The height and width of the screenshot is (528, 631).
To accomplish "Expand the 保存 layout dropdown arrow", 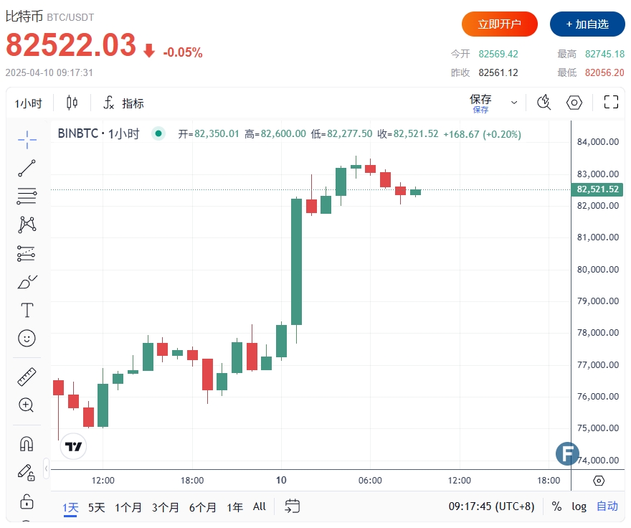I will 514,103.
